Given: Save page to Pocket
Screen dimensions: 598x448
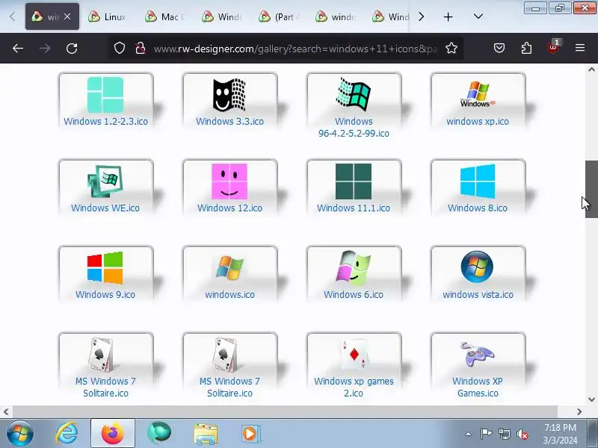Looking at the screenshot, I should (x=499, y=48).
